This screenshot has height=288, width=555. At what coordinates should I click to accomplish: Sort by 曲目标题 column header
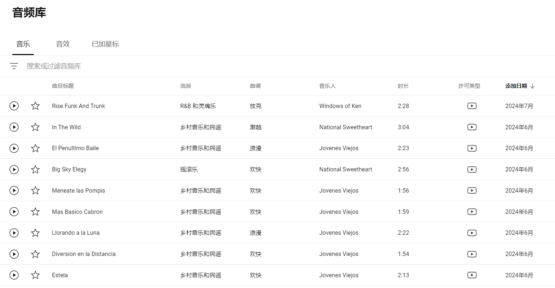pyautogui.click(x=63, y=86)
